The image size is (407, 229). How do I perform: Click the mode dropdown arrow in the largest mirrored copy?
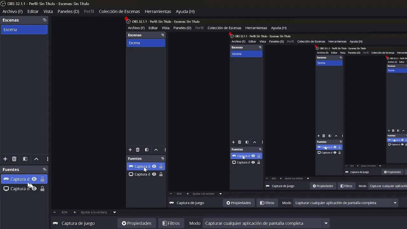(x=395, y=203)
